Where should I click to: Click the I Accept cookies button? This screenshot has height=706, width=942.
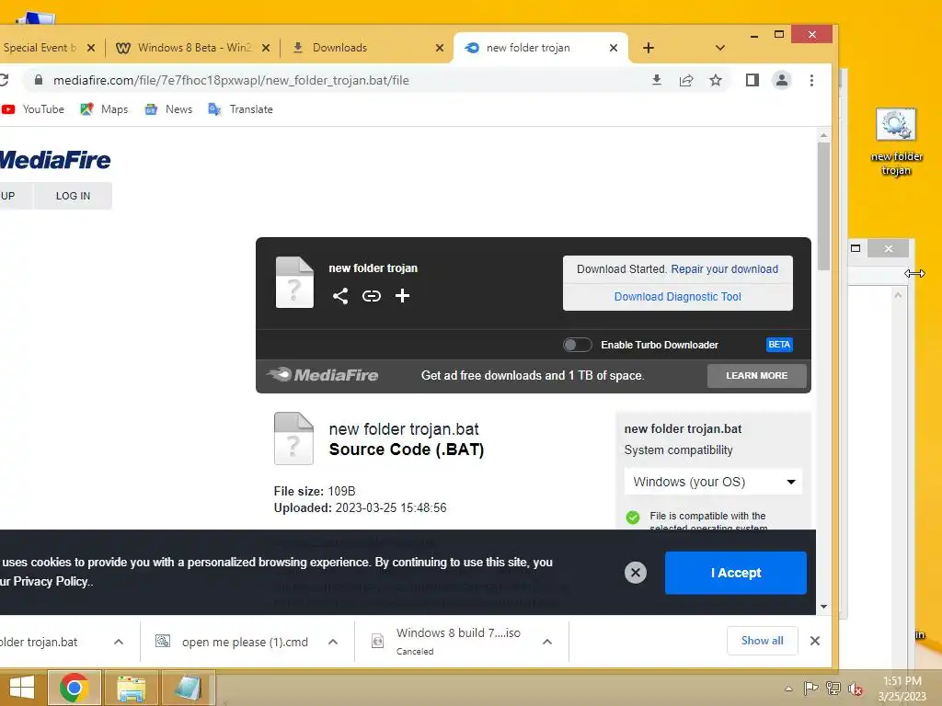point(735,573)
